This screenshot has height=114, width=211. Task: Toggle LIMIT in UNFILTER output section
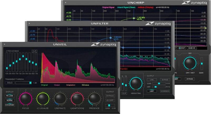coord(152,91)
